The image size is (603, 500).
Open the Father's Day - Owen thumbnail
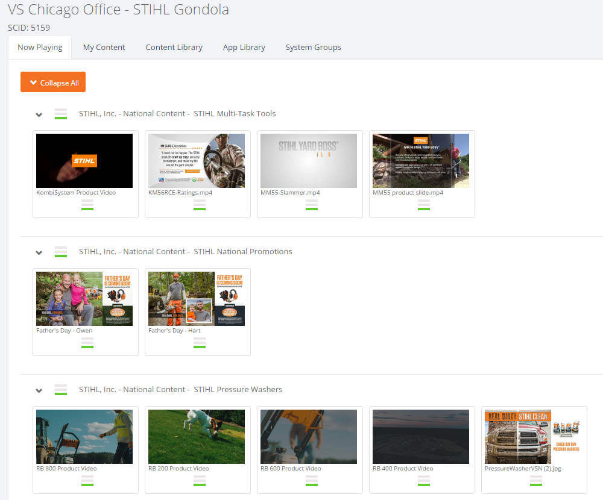[x=84, y=299]
